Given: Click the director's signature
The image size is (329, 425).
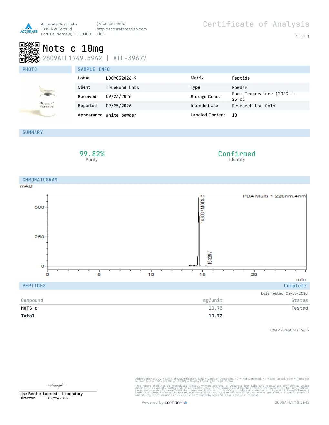Looking at the screenshot, I should click(x=57, y=385).
